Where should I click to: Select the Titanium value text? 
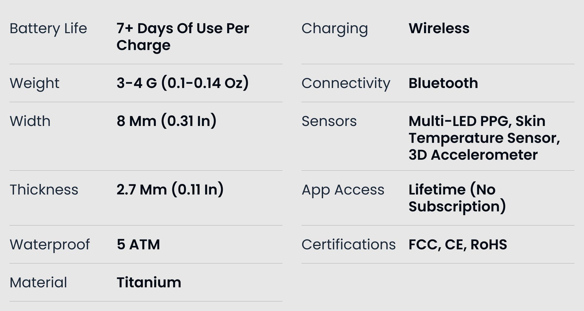[x=149, y=282]
